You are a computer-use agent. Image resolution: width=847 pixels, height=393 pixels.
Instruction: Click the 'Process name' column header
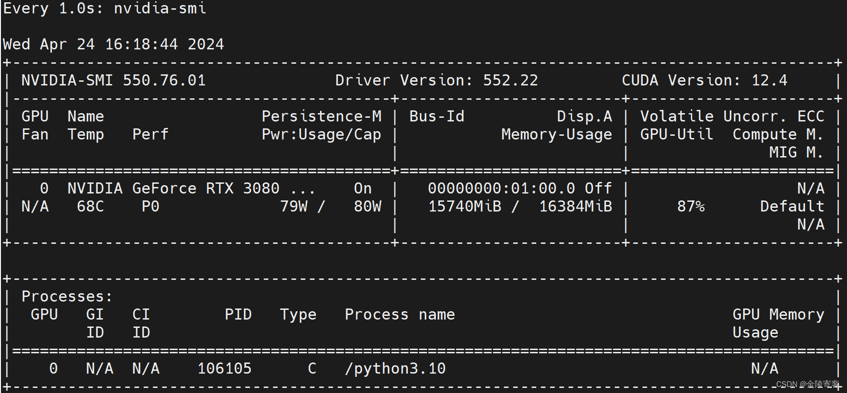[400, 314]
